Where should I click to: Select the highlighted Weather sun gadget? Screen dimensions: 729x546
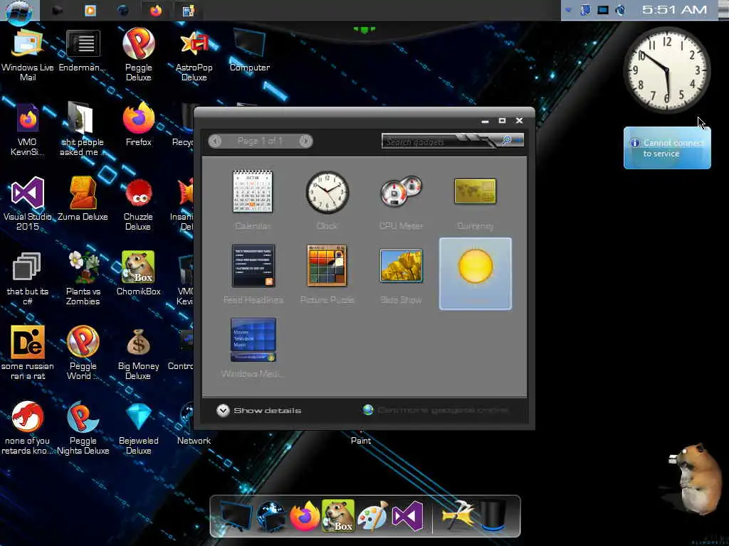(x=475, y=274)
